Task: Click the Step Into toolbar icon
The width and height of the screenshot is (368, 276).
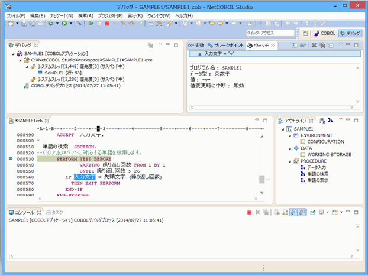Action: click(123, 24)
